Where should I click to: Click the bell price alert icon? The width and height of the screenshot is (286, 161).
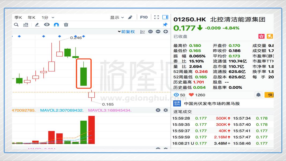click(x=258, y=95)
